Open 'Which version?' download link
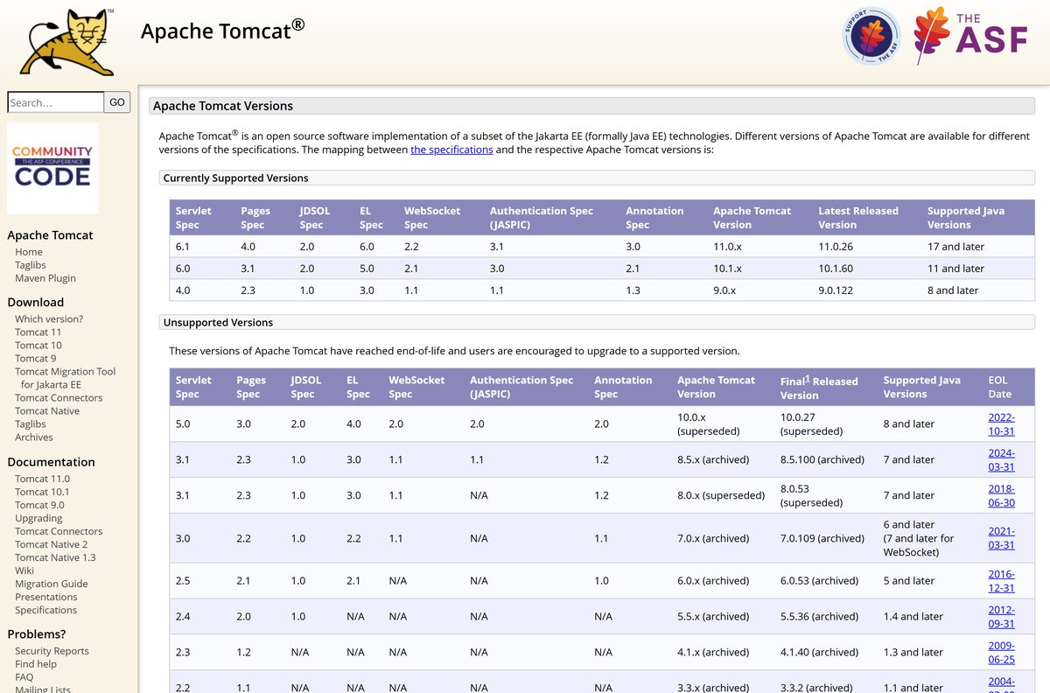The image size is (1050, 693). coord(49,319)
